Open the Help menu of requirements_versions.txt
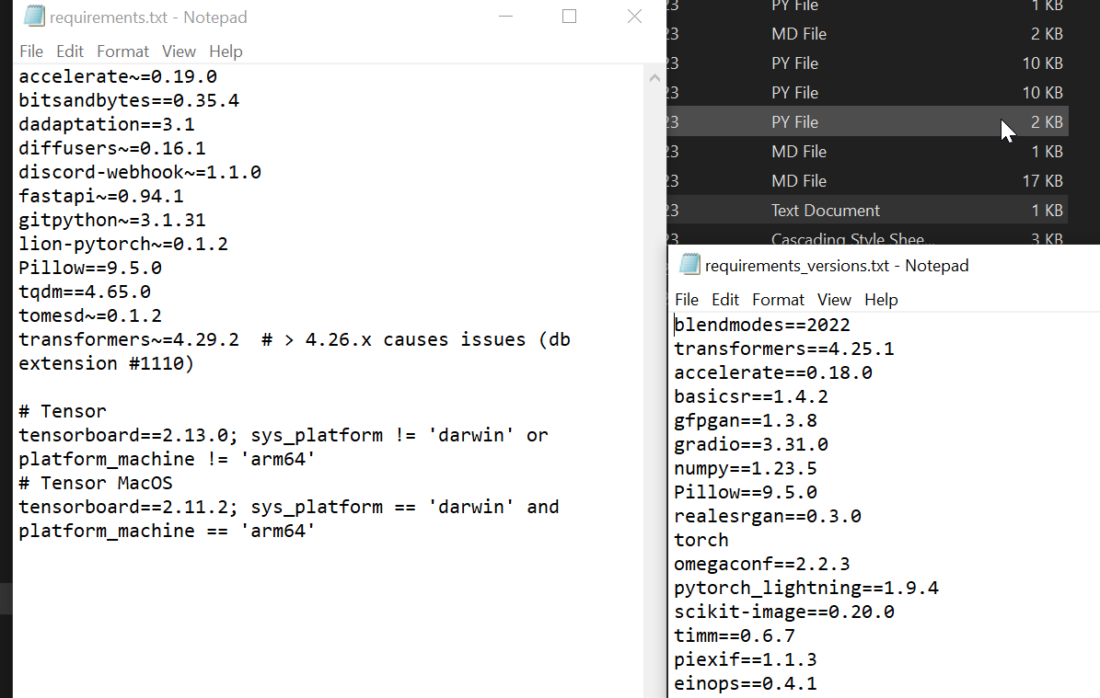Viewport: 1100px width, 698px height. (x=881, y=299)
